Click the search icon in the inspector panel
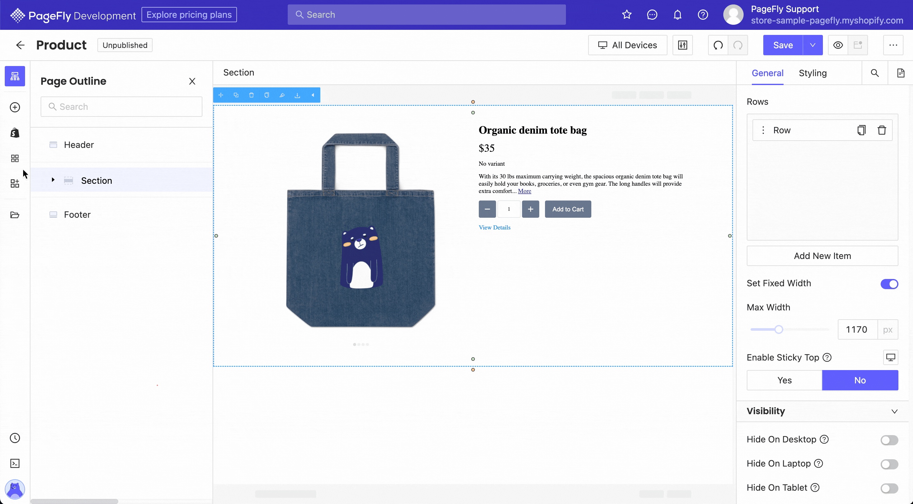The image size is (913, 504). [x=875, y=73]
